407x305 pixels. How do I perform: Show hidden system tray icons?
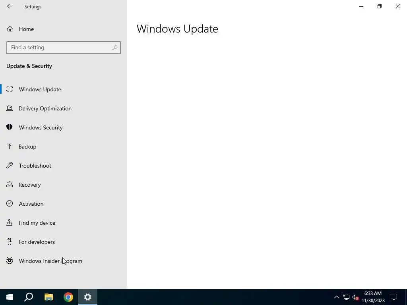[x=336, y=297]
